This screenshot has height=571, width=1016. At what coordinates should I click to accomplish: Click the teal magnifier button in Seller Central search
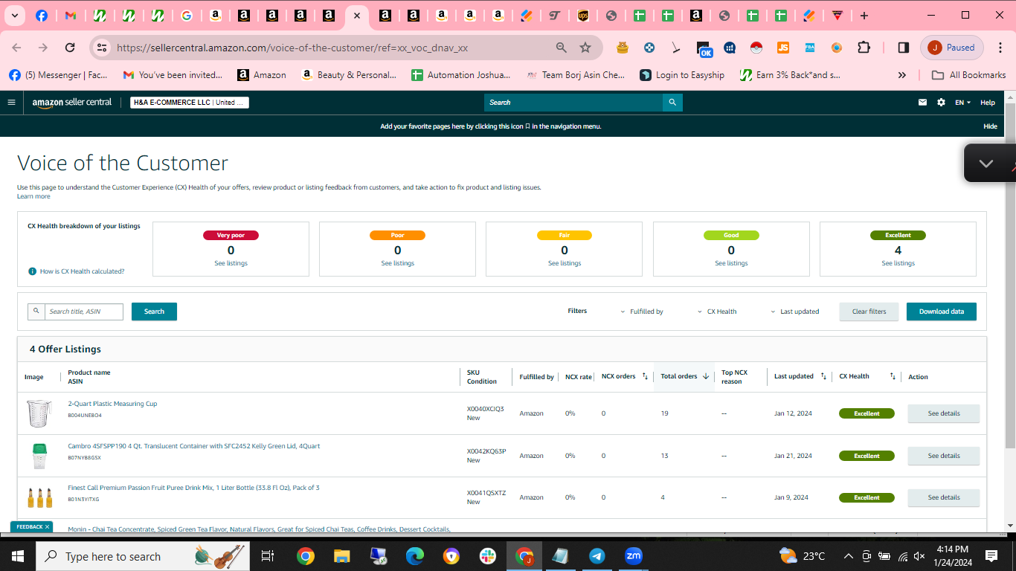[672, 103]
